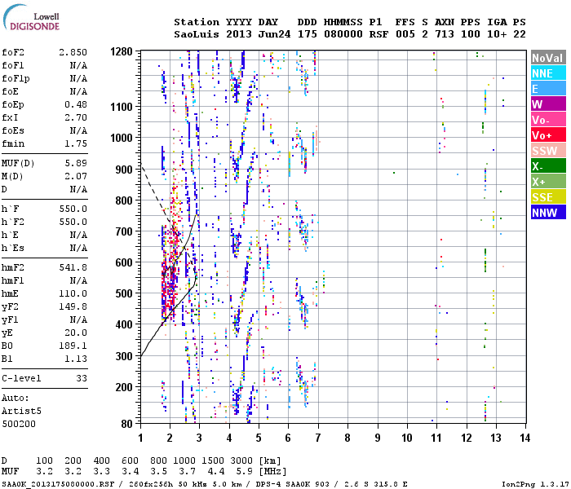Click the yF2 value 149.8
Screen dimensions: 571x489
(x=73, y=306)
